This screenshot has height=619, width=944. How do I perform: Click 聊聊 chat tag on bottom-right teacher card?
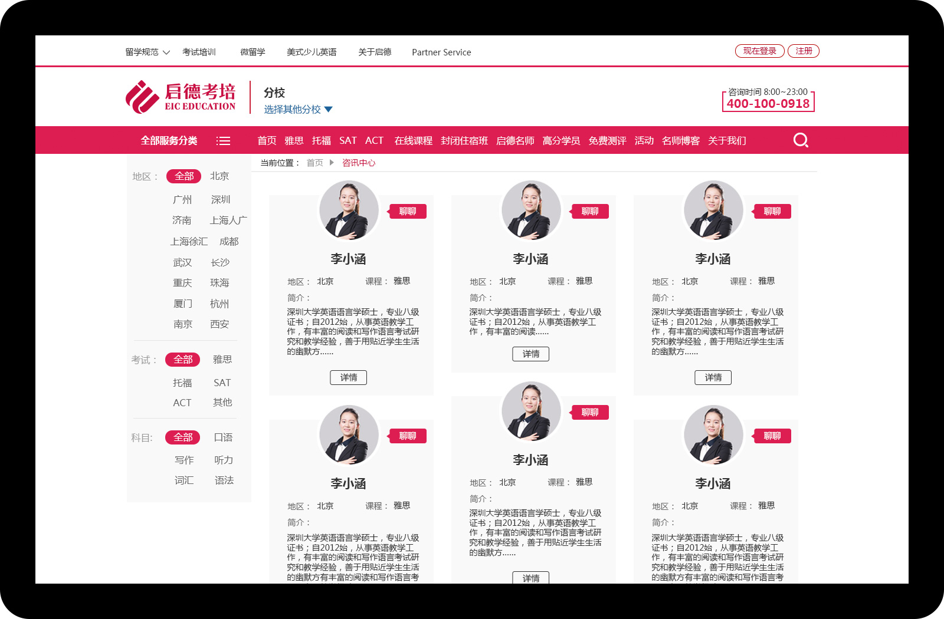(x=771, y=436)
